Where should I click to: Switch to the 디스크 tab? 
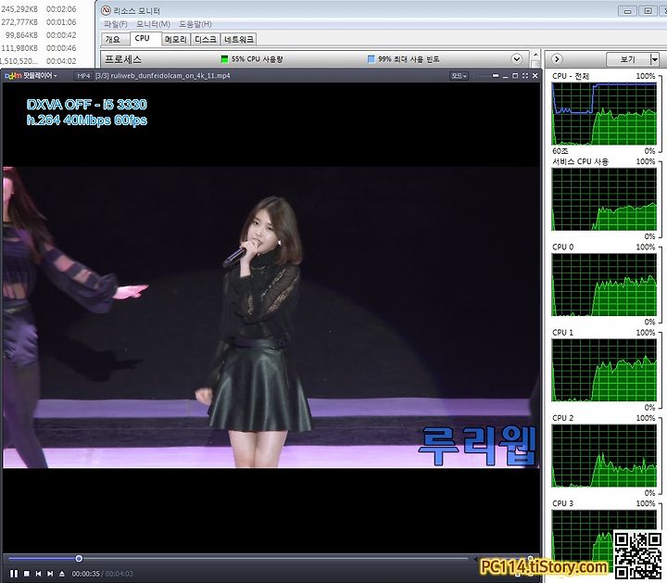coord(206,40)
